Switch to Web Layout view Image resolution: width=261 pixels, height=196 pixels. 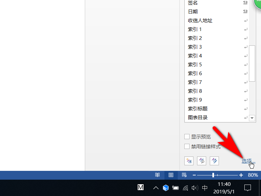[x=184, y=175]
